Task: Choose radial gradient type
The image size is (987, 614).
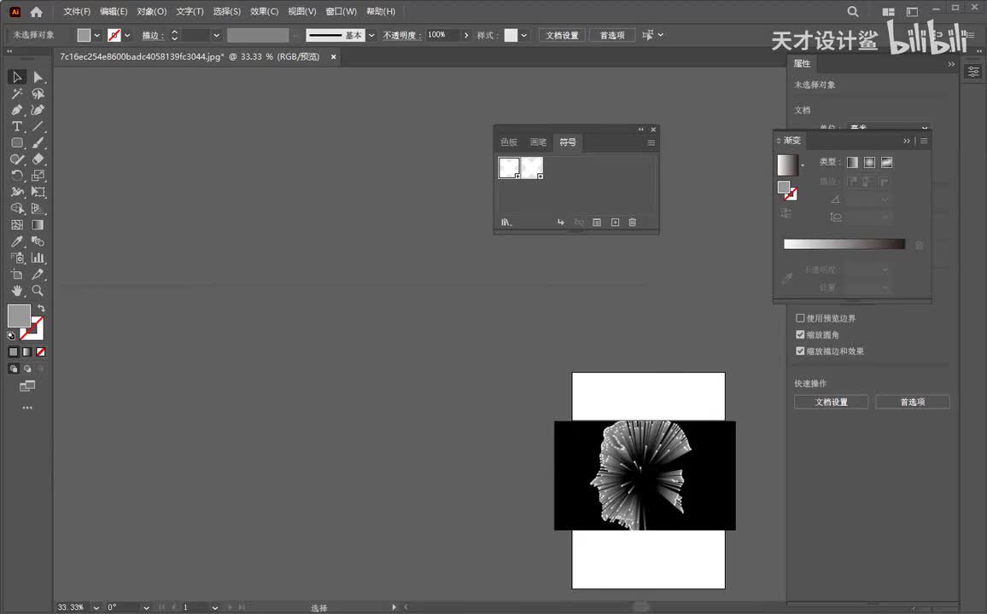Action: pos(869,162)
